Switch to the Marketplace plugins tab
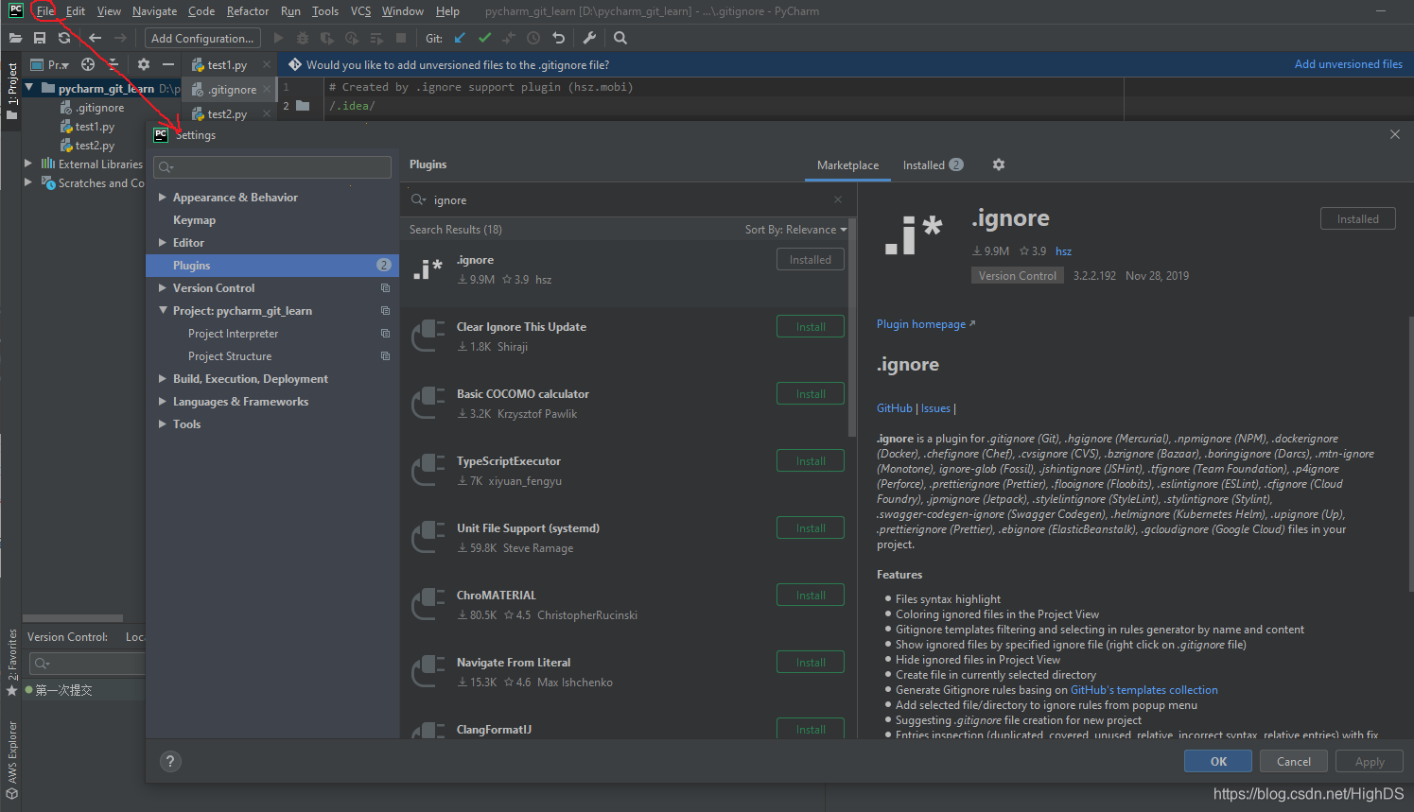Viewport: 1414px width, 812px height. (x=847, y=165)
